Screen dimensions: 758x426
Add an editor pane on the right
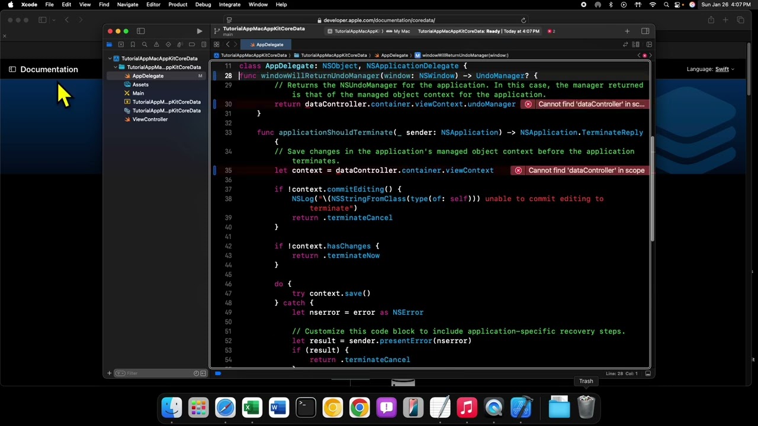(649, 44)
